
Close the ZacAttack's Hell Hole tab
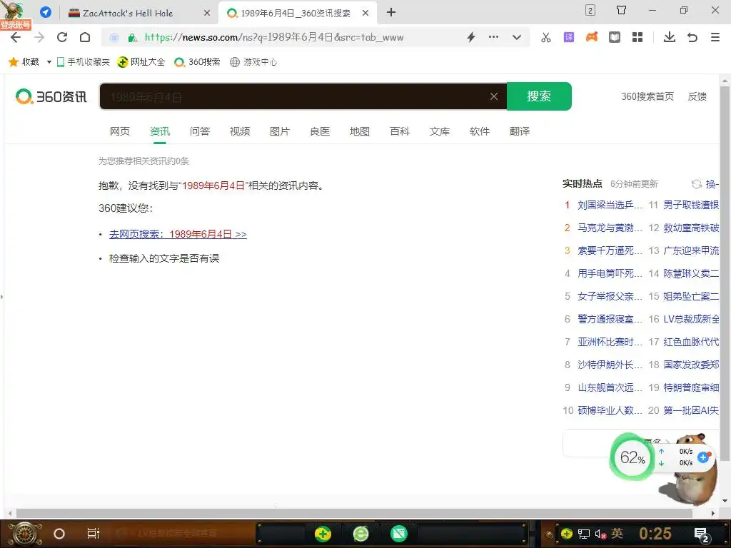point(207,13)
